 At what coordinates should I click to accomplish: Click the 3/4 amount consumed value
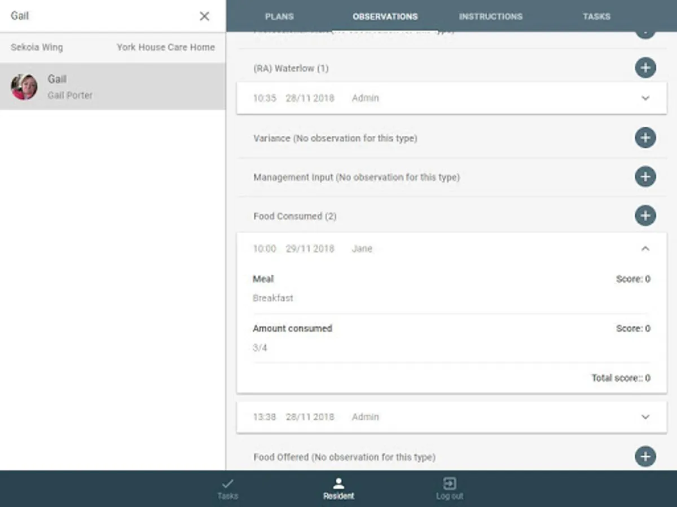[260, 348]
